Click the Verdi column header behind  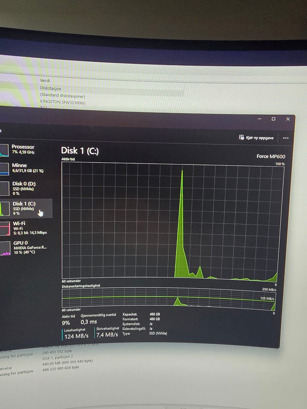point(45,81)
